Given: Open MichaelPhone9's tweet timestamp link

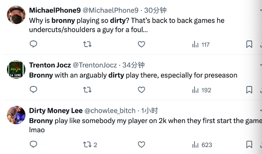Looking at the screenshot, I should point(154,10).
